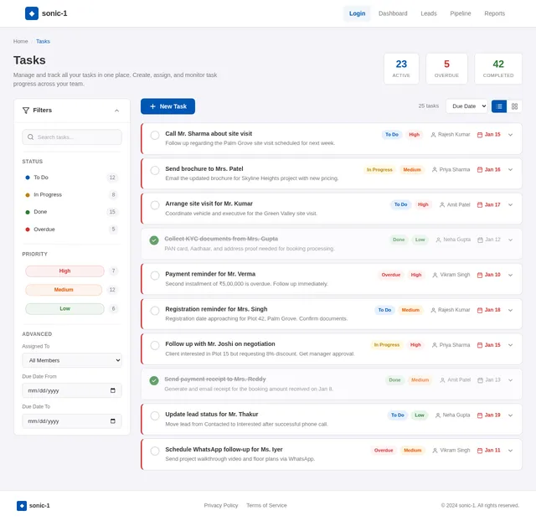
Task: Expand Follow up with Mr. Joshi details
Action: [510, 345]
